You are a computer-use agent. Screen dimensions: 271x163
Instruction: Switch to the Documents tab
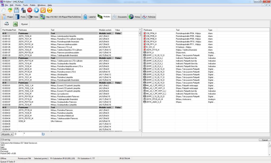(x=119, y=17)
